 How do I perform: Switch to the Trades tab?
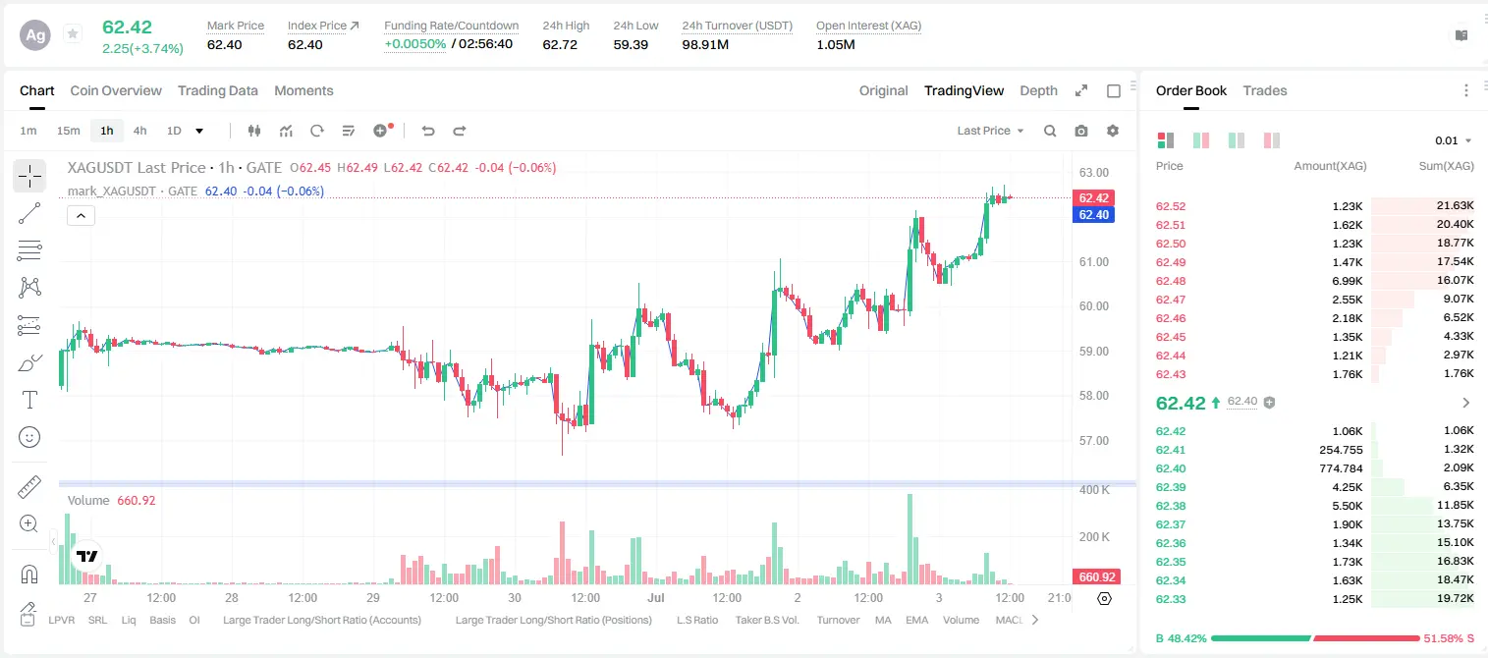pos(1264,90)
